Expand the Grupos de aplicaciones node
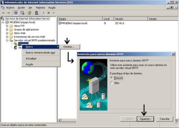This screenshot has width=179, height=128. (7, 30)
